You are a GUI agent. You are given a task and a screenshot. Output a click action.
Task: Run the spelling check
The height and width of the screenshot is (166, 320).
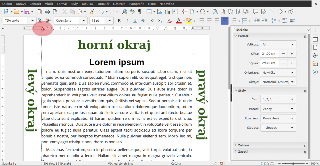pyautogui.click(x=132, y=12)
